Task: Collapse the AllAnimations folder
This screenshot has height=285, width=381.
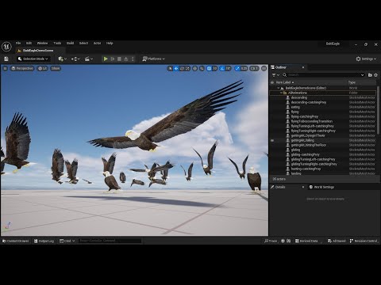Action: pos(281,93)
